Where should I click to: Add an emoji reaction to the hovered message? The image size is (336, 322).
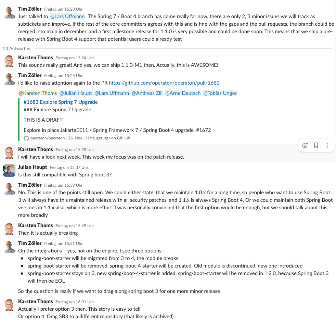click(x=305, y=145)
